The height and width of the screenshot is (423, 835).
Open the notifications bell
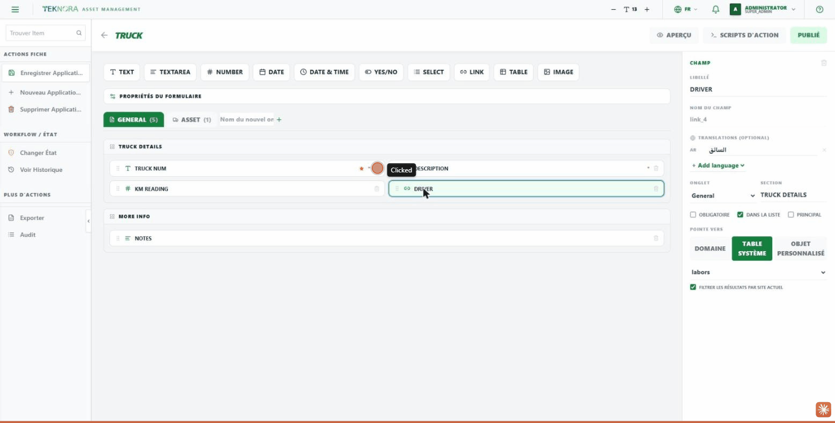pos(715,10)
